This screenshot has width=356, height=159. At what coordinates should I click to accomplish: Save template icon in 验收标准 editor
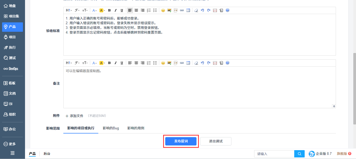coord(221,10)
